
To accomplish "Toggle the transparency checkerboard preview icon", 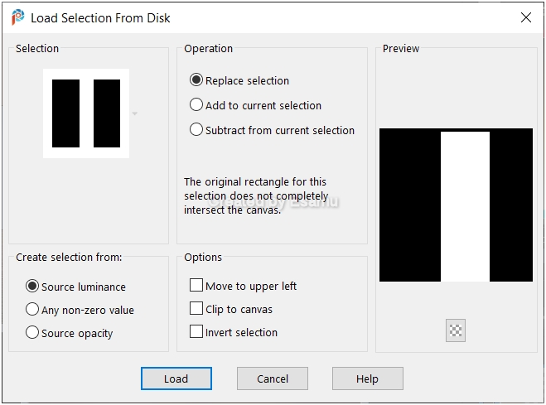I will 456,330.
